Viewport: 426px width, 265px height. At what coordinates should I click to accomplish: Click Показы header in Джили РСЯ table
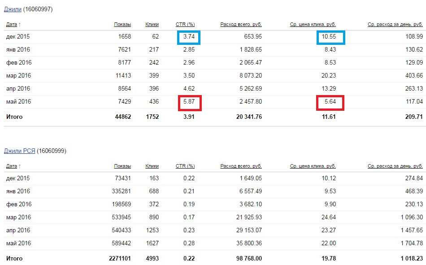pyautogui.click(x=122, y=166)
